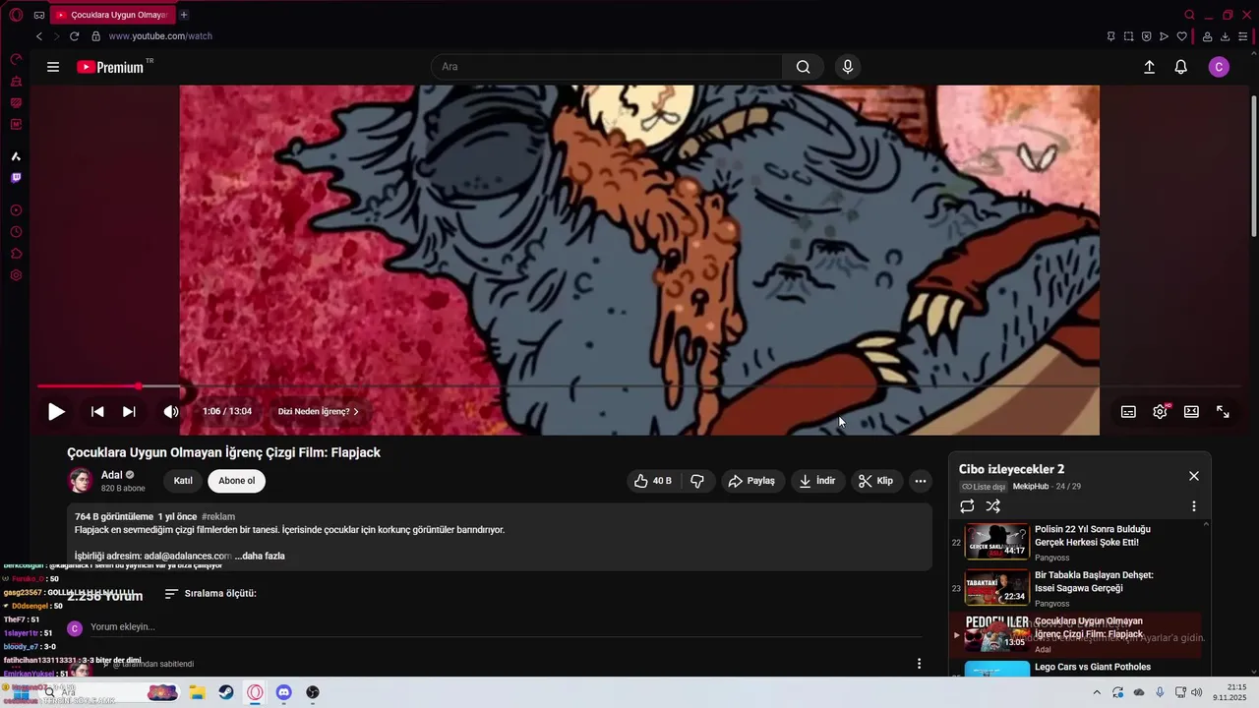Close the Cibo izleyecekler 2 playlist
Screen dimensions: 1259x708
[x=1194, y=476]
